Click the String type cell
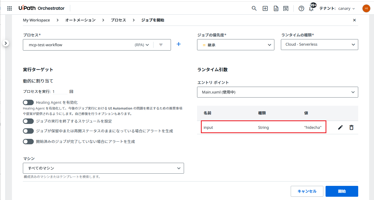The width and height of the screenshot is (374, 200). pyautogui.click(x=263, y=127)
